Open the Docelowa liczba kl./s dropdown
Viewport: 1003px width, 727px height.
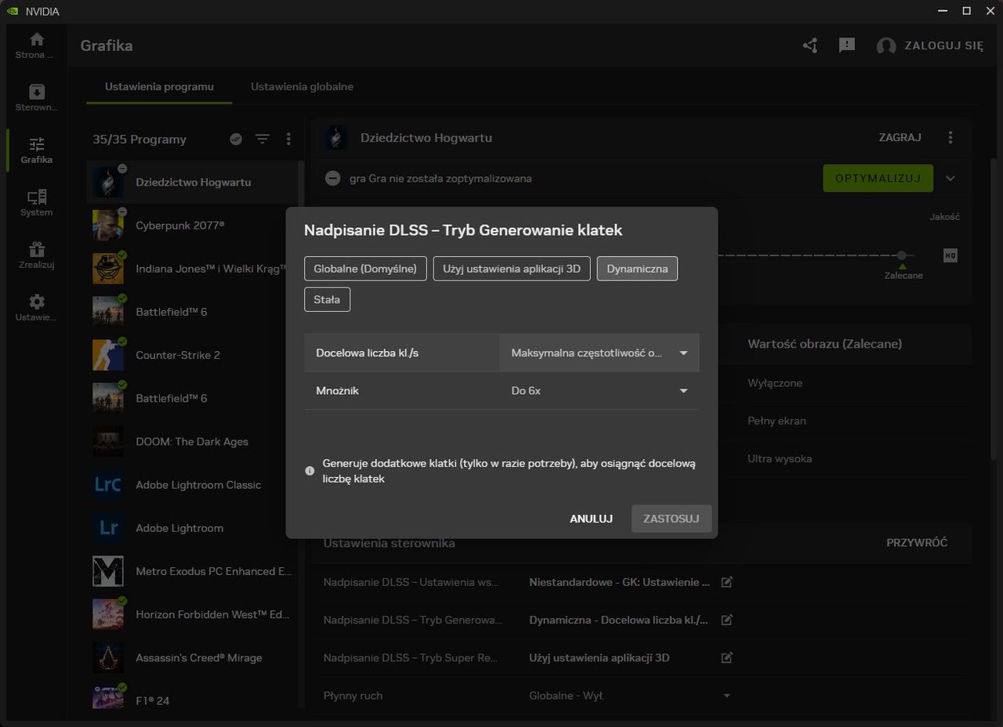click(599, 353)
